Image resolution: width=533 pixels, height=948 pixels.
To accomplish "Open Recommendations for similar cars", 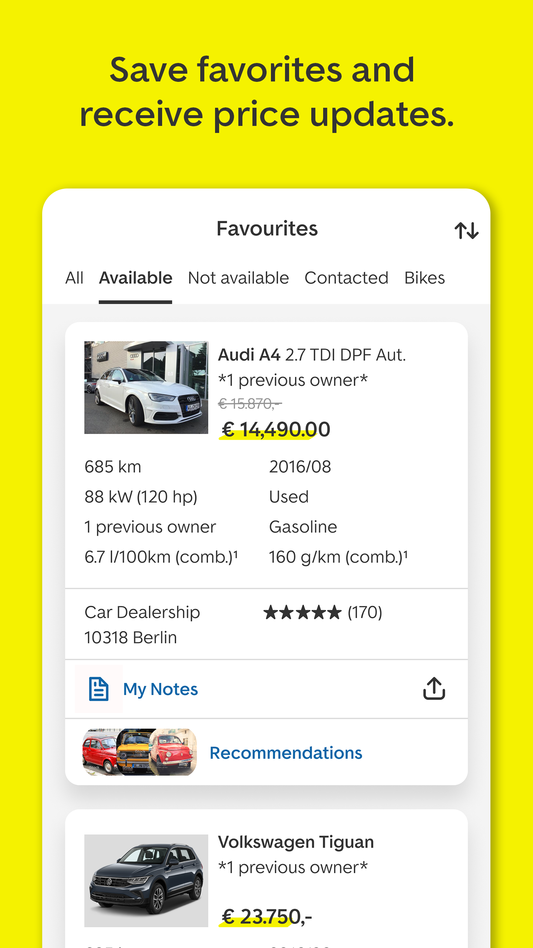I will click(286, 752).
